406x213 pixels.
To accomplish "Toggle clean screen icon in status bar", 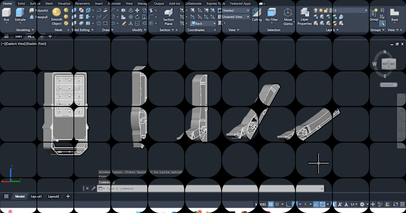I will pyautogui.click(x=396, y=204).
